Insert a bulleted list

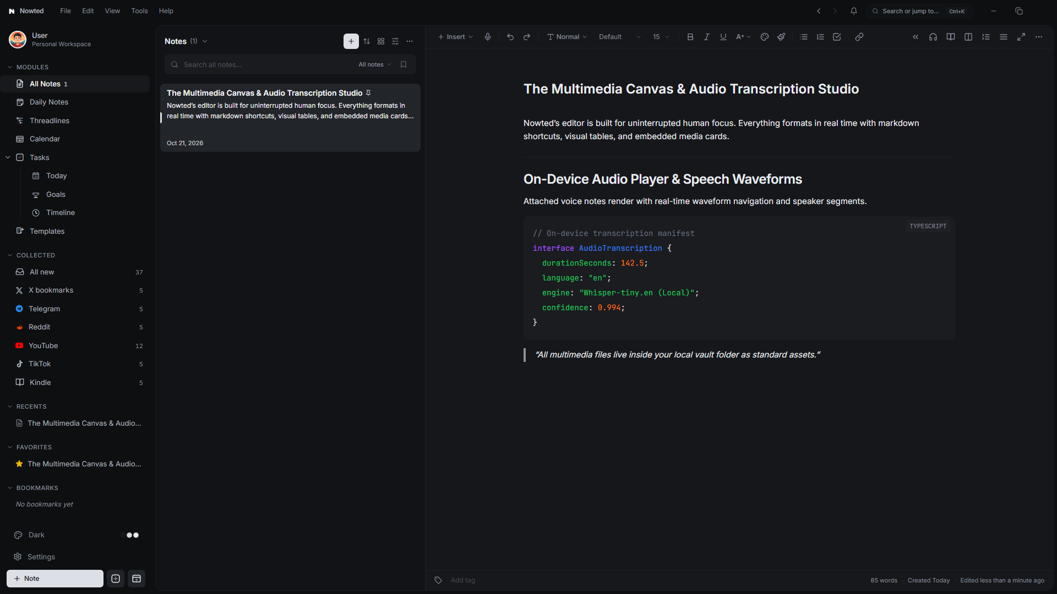(804, 37)
